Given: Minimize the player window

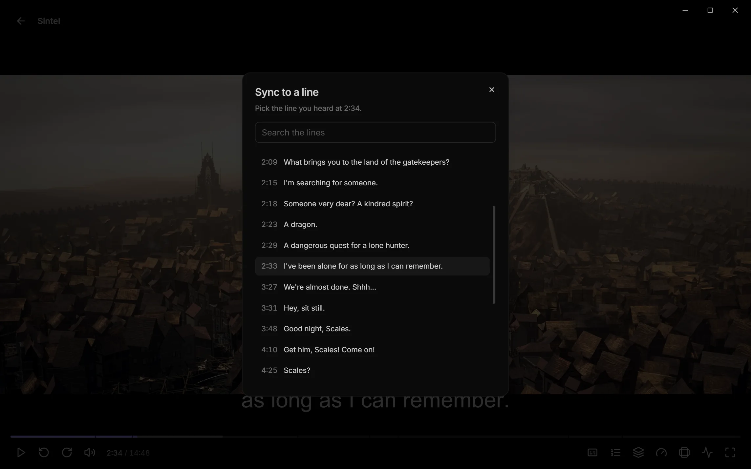Looking at the screenshot, I should (x=685, y=10).
